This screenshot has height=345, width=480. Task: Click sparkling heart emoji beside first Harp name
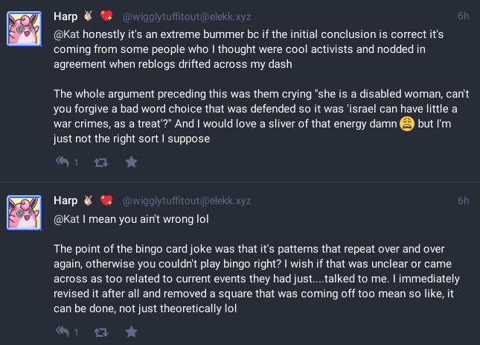[x=106, y=16]
